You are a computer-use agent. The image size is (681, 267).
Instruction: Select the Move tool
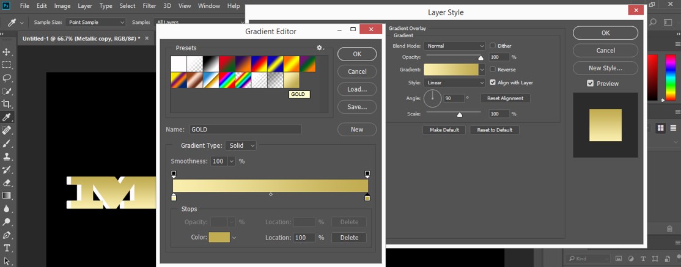(x=7, y=52)
